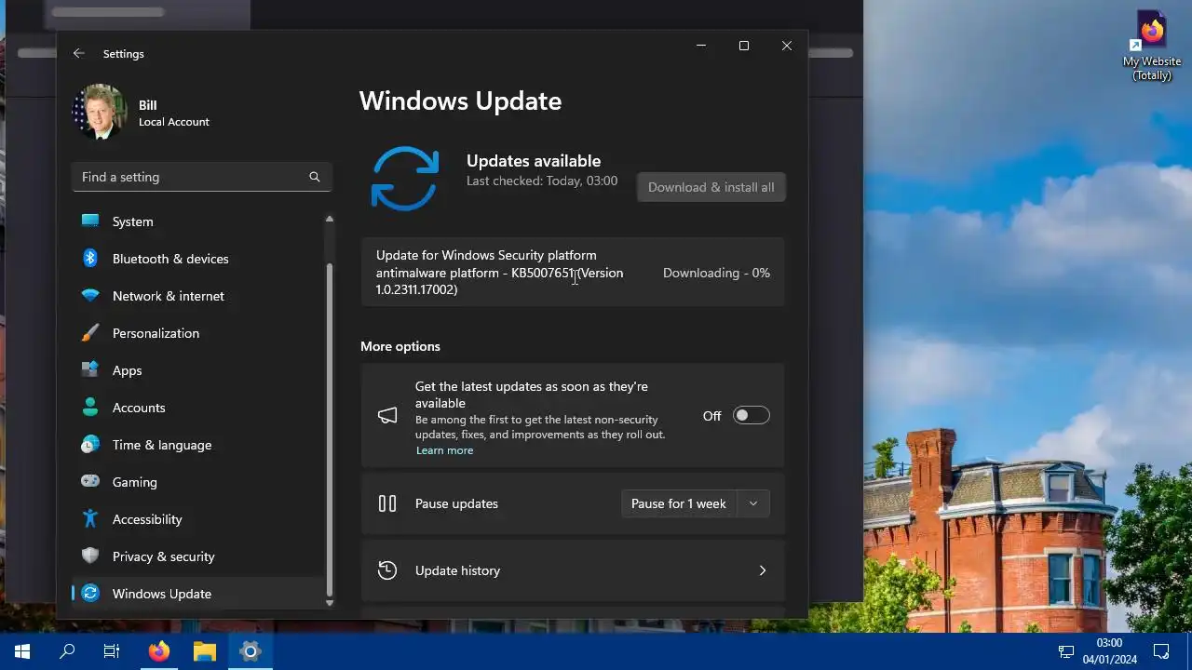Screen dimensions: 1192x670
Task: Click Download & install all button
Action: [x=711, y=187]
